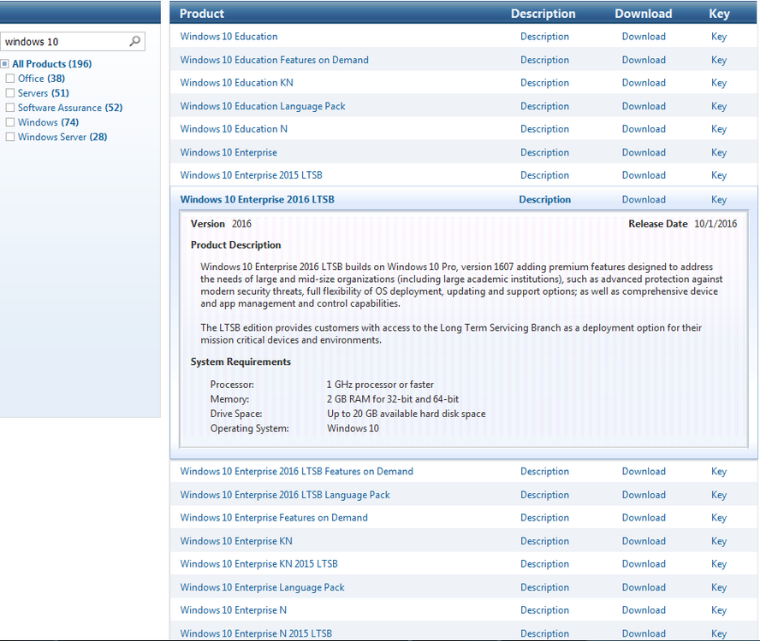Download Windows 10 Enterprise N
This screenshot has width=760, height=641.
coord(644,610)
